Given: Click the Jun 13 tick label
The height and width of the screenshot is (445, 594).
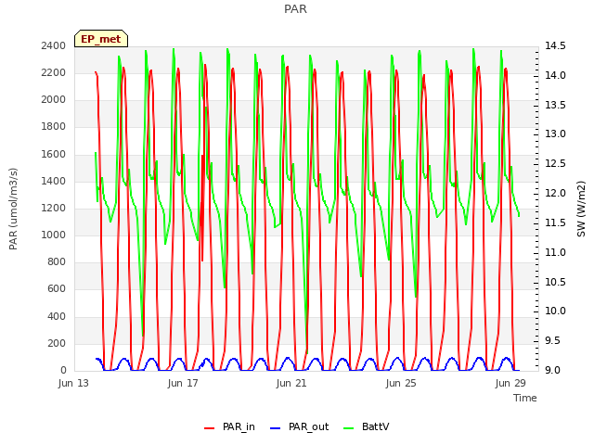Looking at the screenshot, I should 73,383.
